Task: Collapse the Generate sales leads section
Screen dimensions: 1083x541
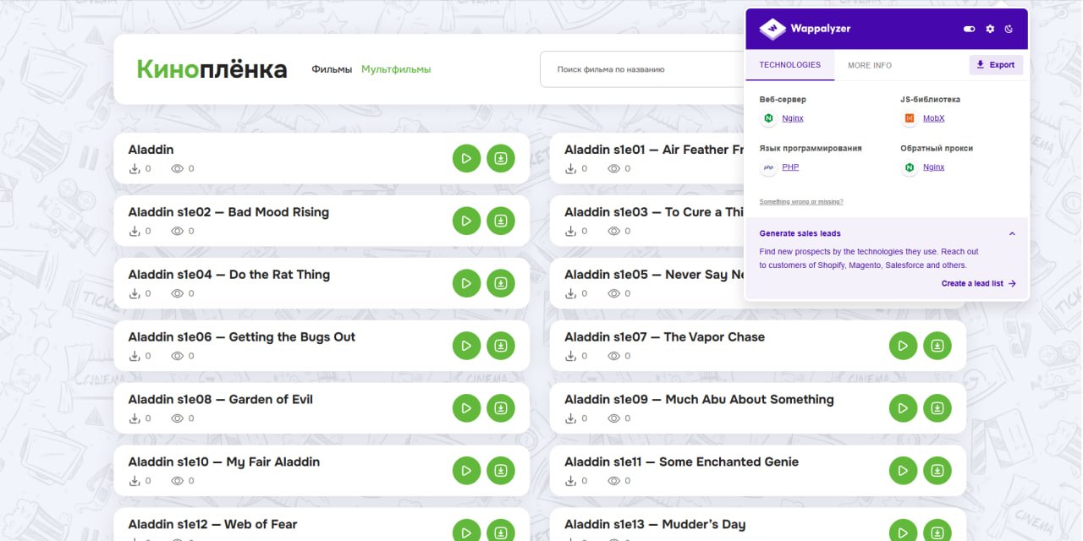Action: coord(1012,233)
